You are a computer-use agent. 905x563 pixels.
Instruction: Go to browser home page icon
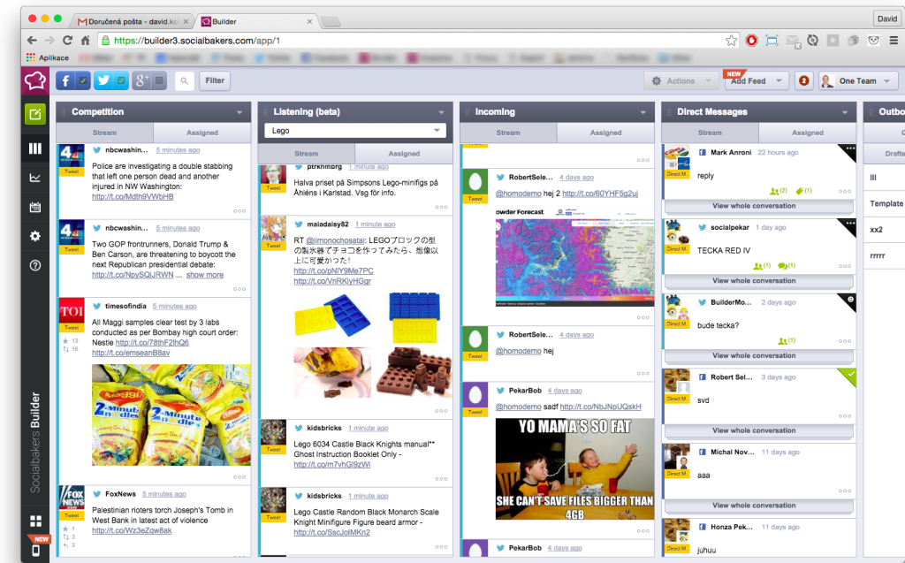(x=86, y=41)
